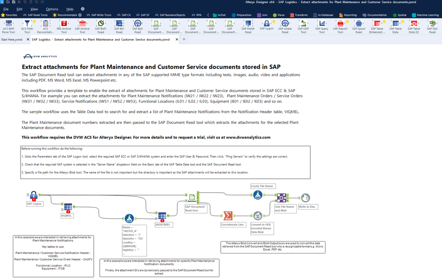Open the Edit menu
Image resolution: width=442 pixels, height=279 pixels.
coord(20,9)
